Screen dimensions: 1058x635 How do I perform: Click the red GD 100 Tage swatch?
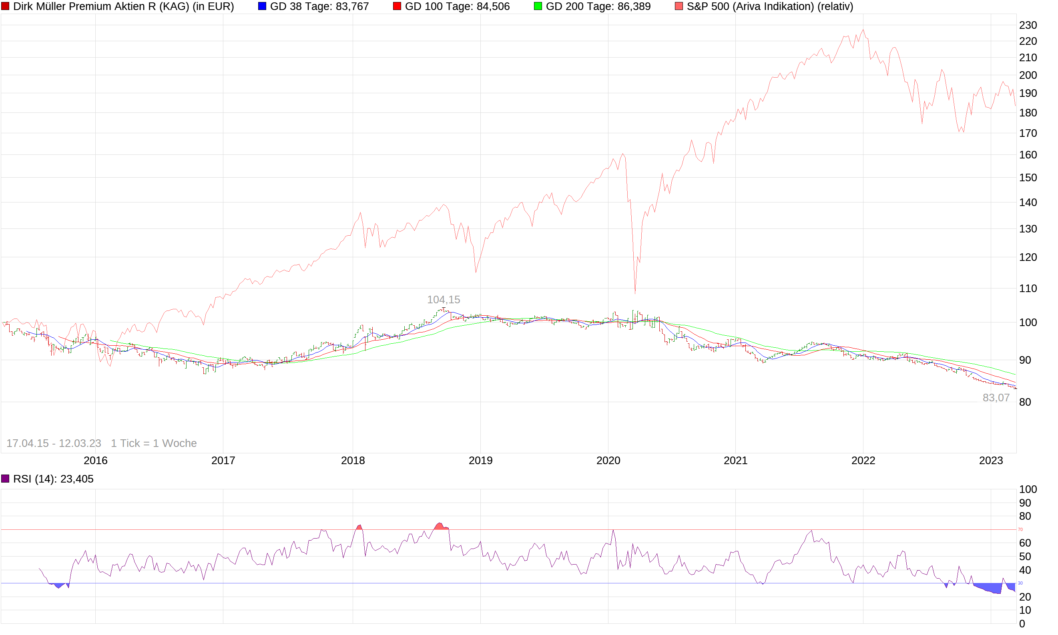coord(397,6)
